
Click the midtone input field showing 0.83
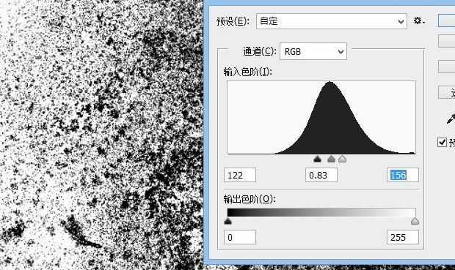pyautogui.click(x=321, y=175)
